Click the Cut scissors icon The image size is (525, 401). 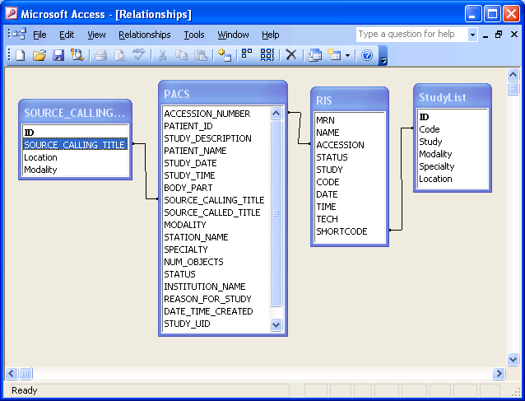click(162, 55)
